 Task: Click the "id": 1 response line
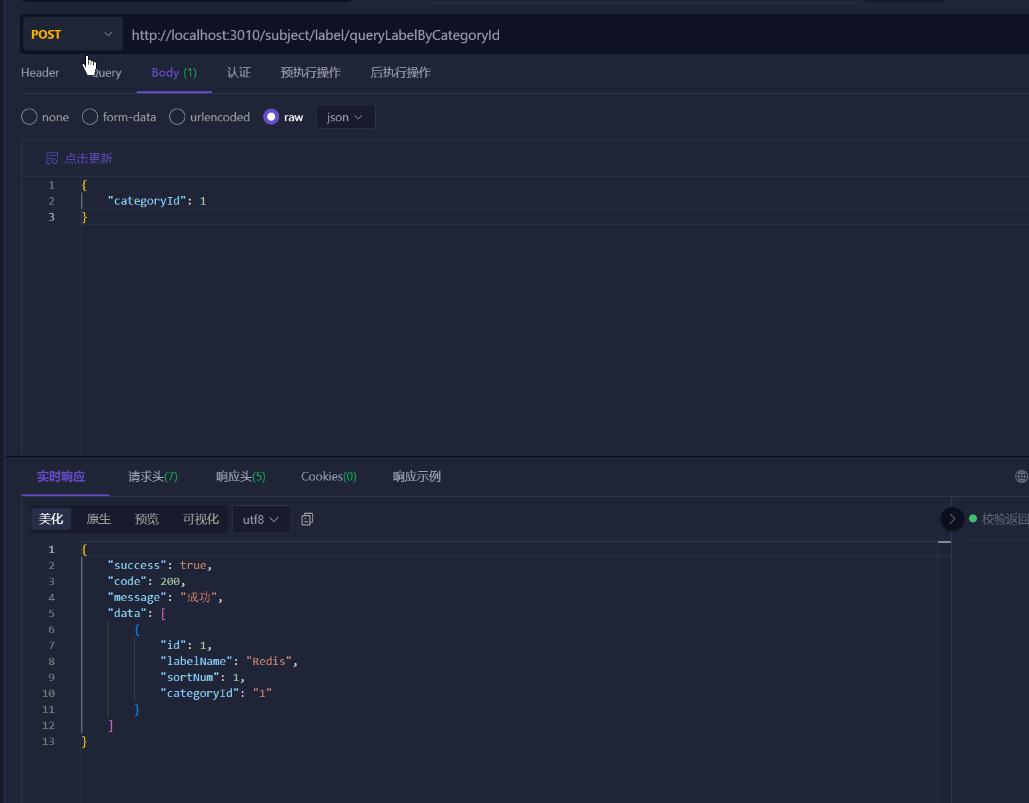click(186, 645)
